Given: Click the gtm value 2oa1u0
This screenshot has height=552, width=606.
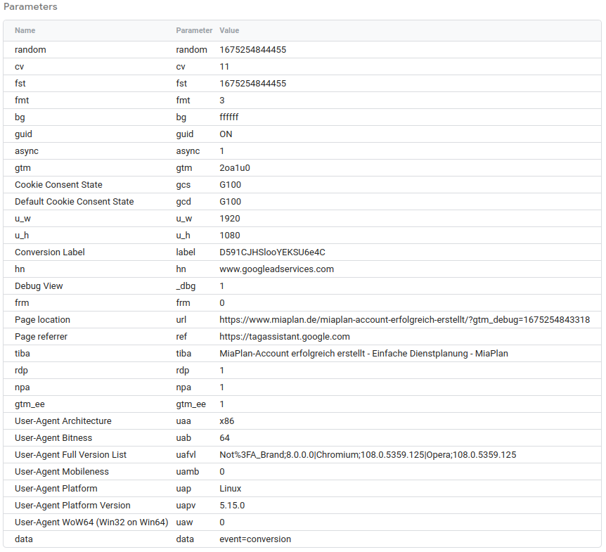Looking at the screenshot, I should [235, 168].
